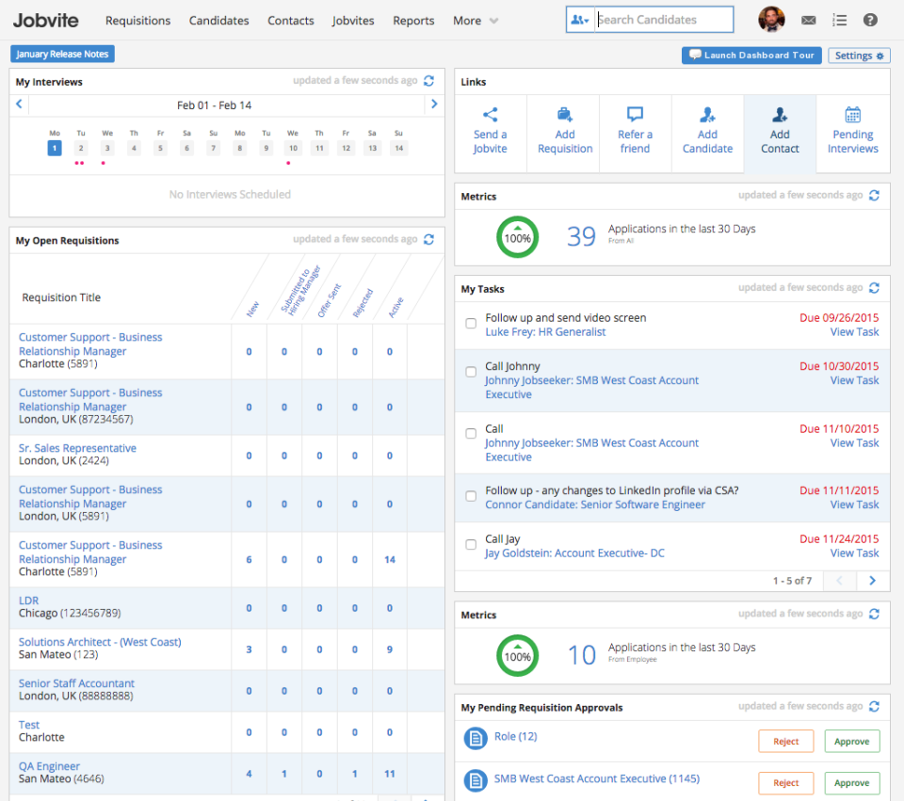Select the Add Candidate icon
Image resolution: width=904 pixels, height=801 pixels.
point(707,118)
